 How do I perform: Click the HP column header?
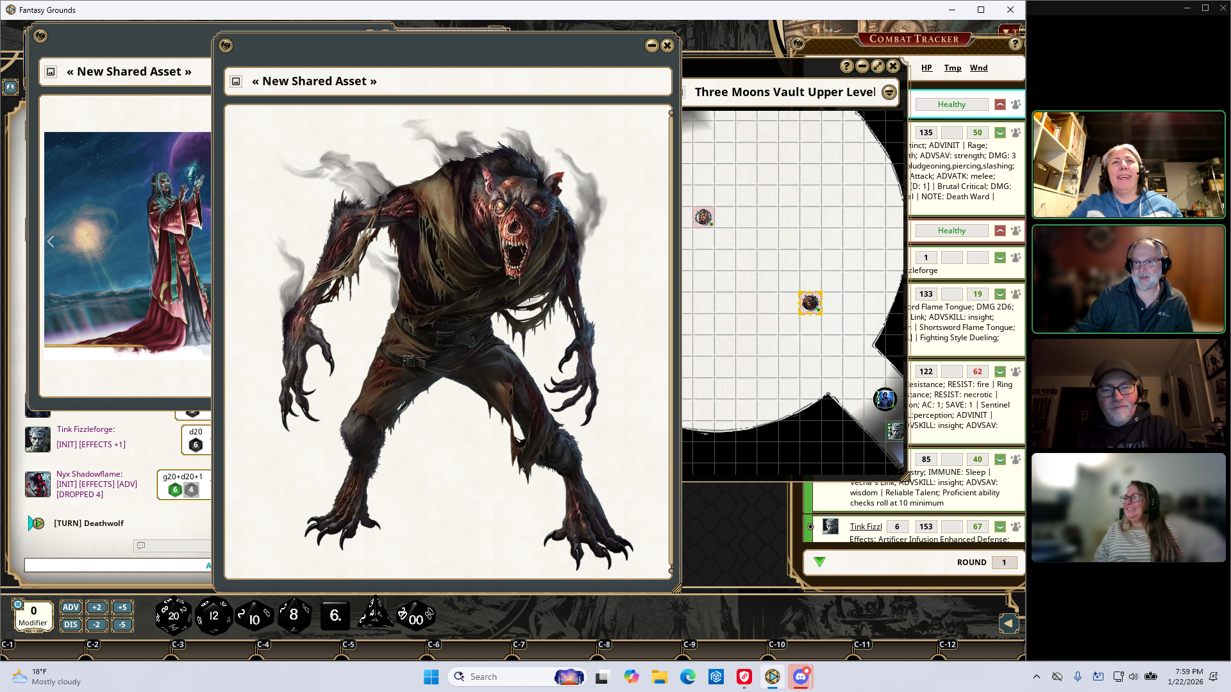926,68
